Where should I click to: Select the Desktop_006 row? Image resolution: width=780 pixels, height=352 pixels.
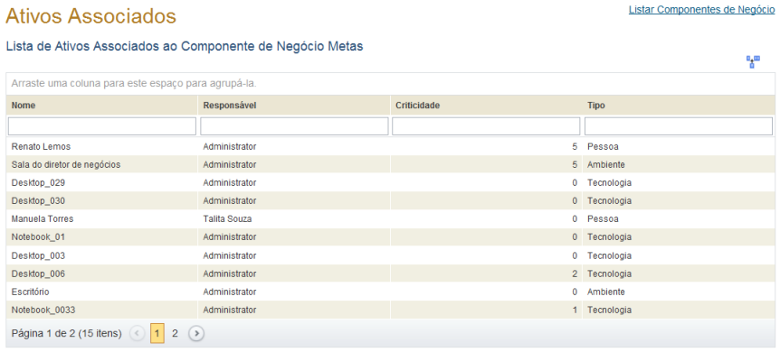391,273
